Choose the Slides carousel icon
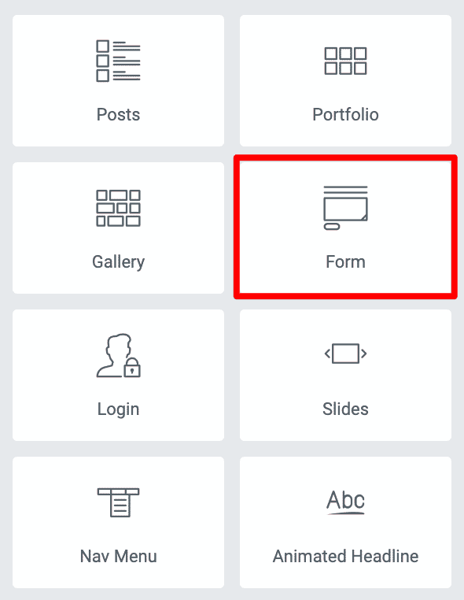The height and width of the screenshot is (600, 464). tap(345, 354)
